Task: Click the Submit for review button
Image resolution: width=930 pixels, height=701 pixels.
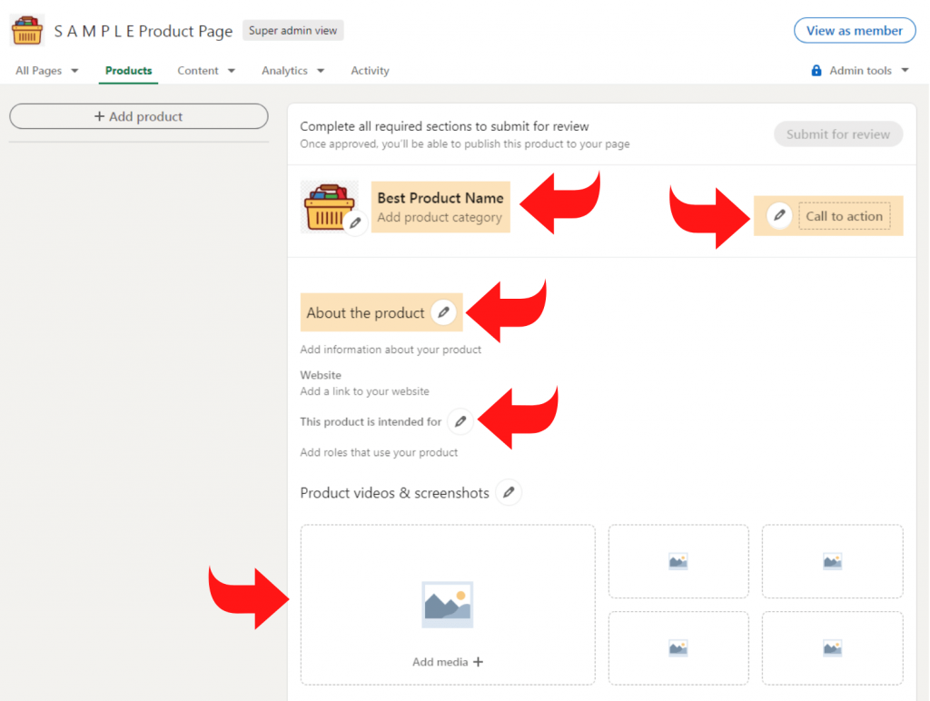Action: (837, 133)
